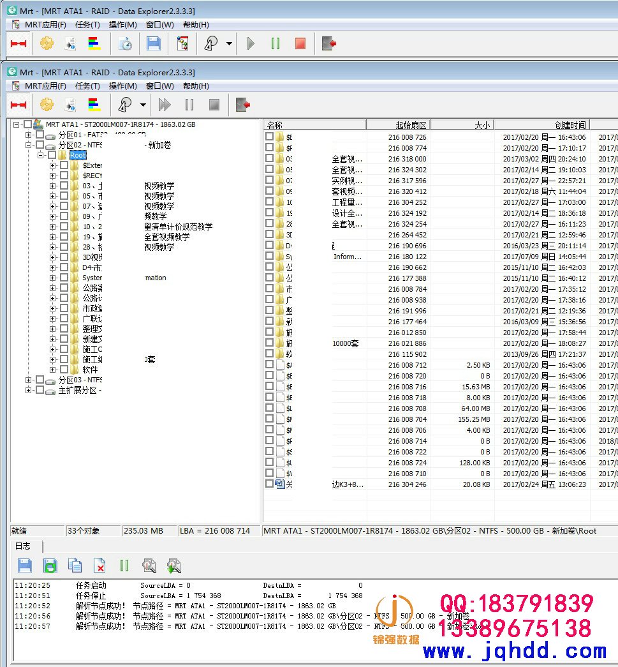Open the MRT应用(F) menu in the front window
Viewport: 618px width, 667px height.
click(x=45, y=86)
